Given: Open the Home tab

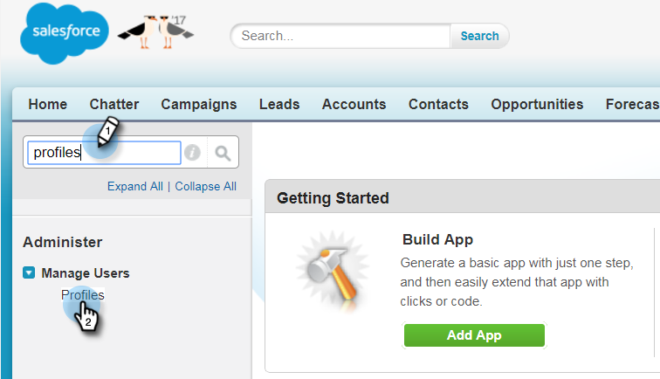Looking at the screenshot, I should click(x=47, y=104).
